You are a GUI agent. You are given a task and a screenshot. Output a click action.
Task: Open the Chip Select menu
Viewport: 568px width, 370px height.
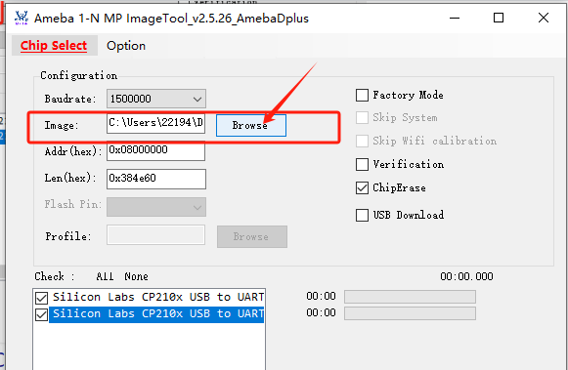54,46
